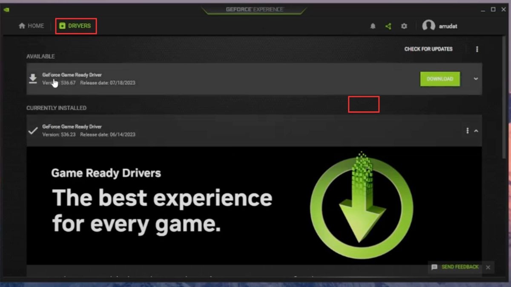The height and width of the screenshot is (287, 511).
Task: Maximize the GeForce Experience window
Action: point(493,9)
